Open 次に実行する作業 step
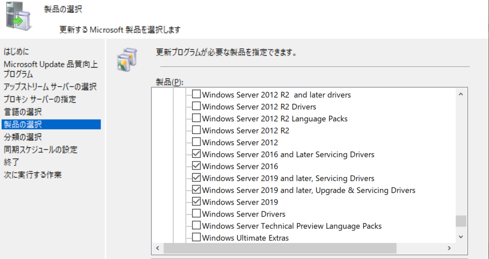This screenshot has height=259, width=489. pyautogui.click(x=32, y=175)
